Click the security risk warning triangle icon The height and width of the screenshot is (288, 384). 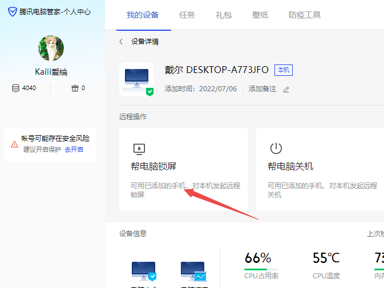click(x=14, y=144)
